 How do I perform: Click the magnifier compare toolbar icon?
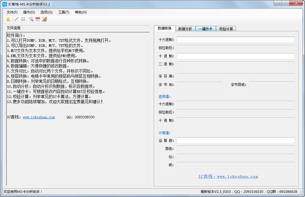(31, 19)
